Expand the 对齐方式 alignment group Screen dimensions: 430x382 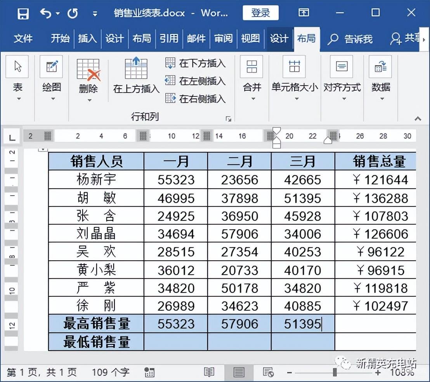coord(342,78)
